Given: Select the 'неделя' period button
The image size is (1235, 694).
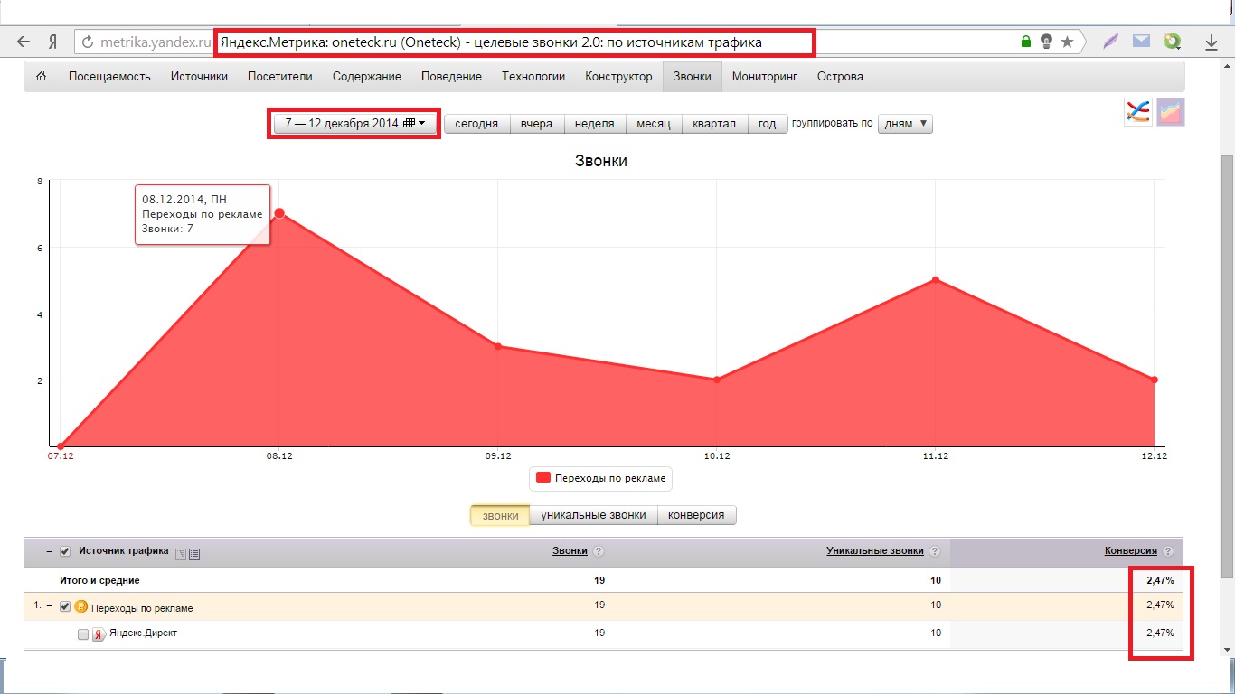Looking at the screenshot, I should [594, 124].
